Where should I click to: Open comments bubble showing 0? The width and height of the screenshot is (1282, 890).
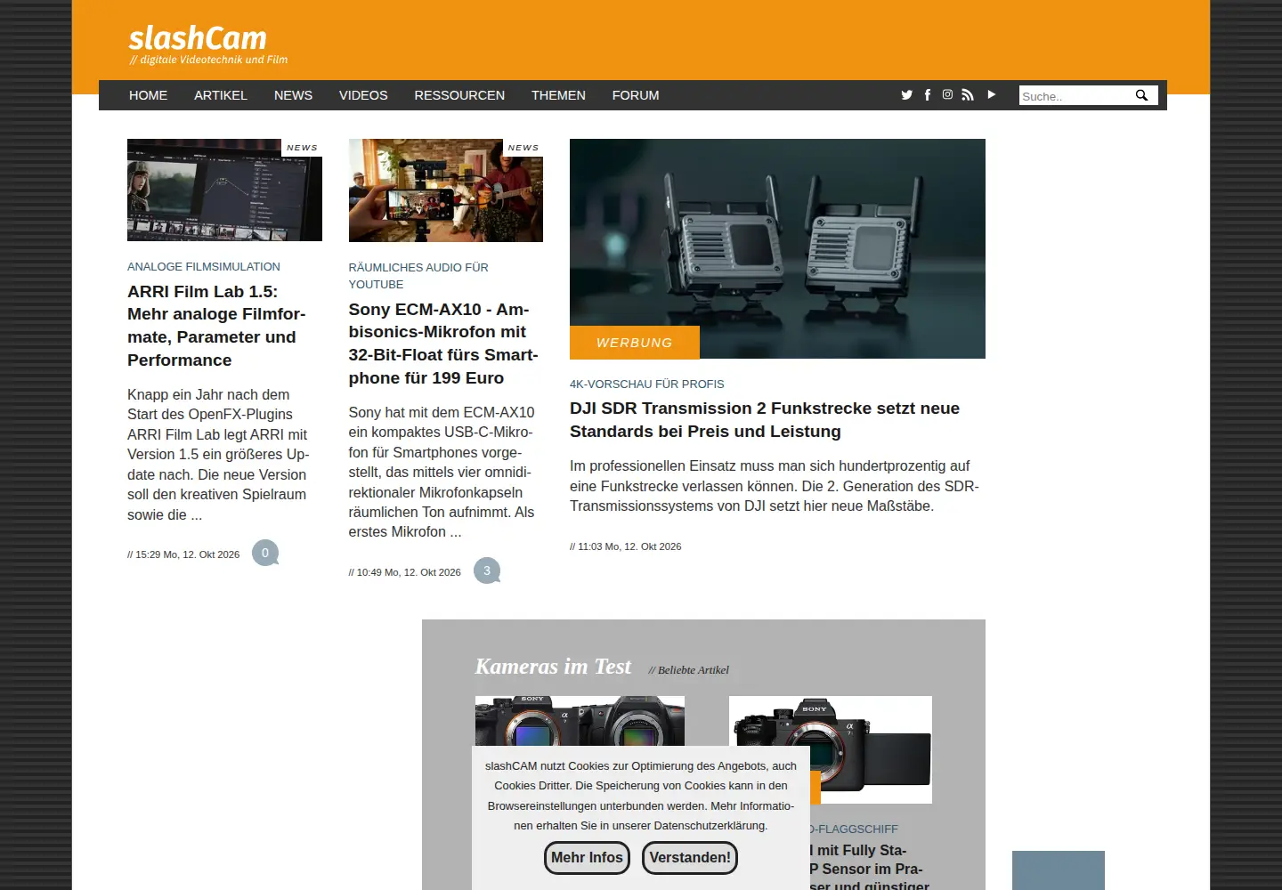pyautogui.click(x=265, y=553)
